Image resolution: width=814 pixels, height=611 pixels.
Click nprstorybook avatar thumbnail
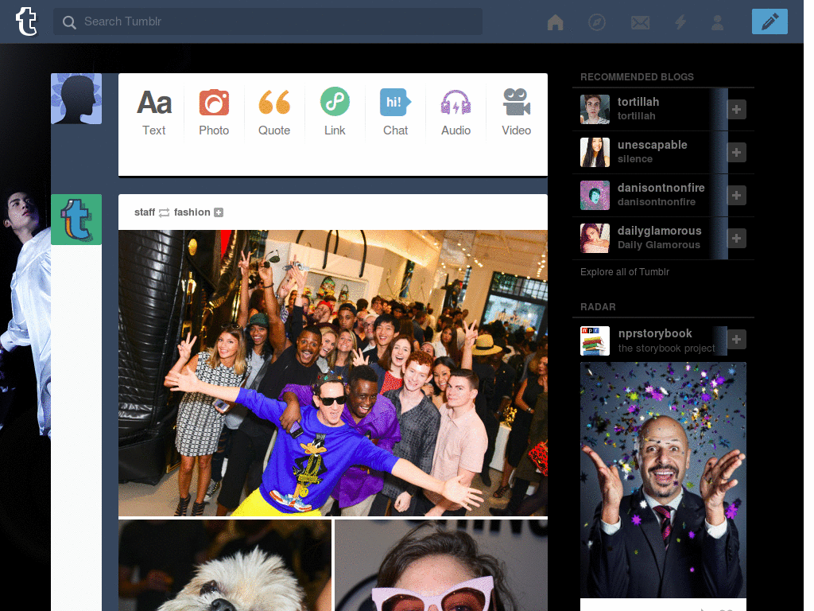coord(595,341)
